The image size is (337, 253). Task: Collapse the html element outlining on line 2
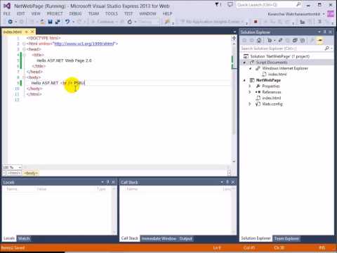click(x=24, y=44)
